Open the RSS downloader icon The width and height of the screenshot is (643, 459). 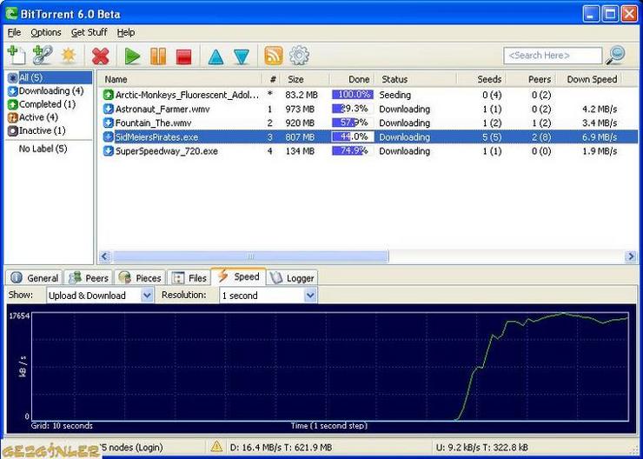pos(274,56)
